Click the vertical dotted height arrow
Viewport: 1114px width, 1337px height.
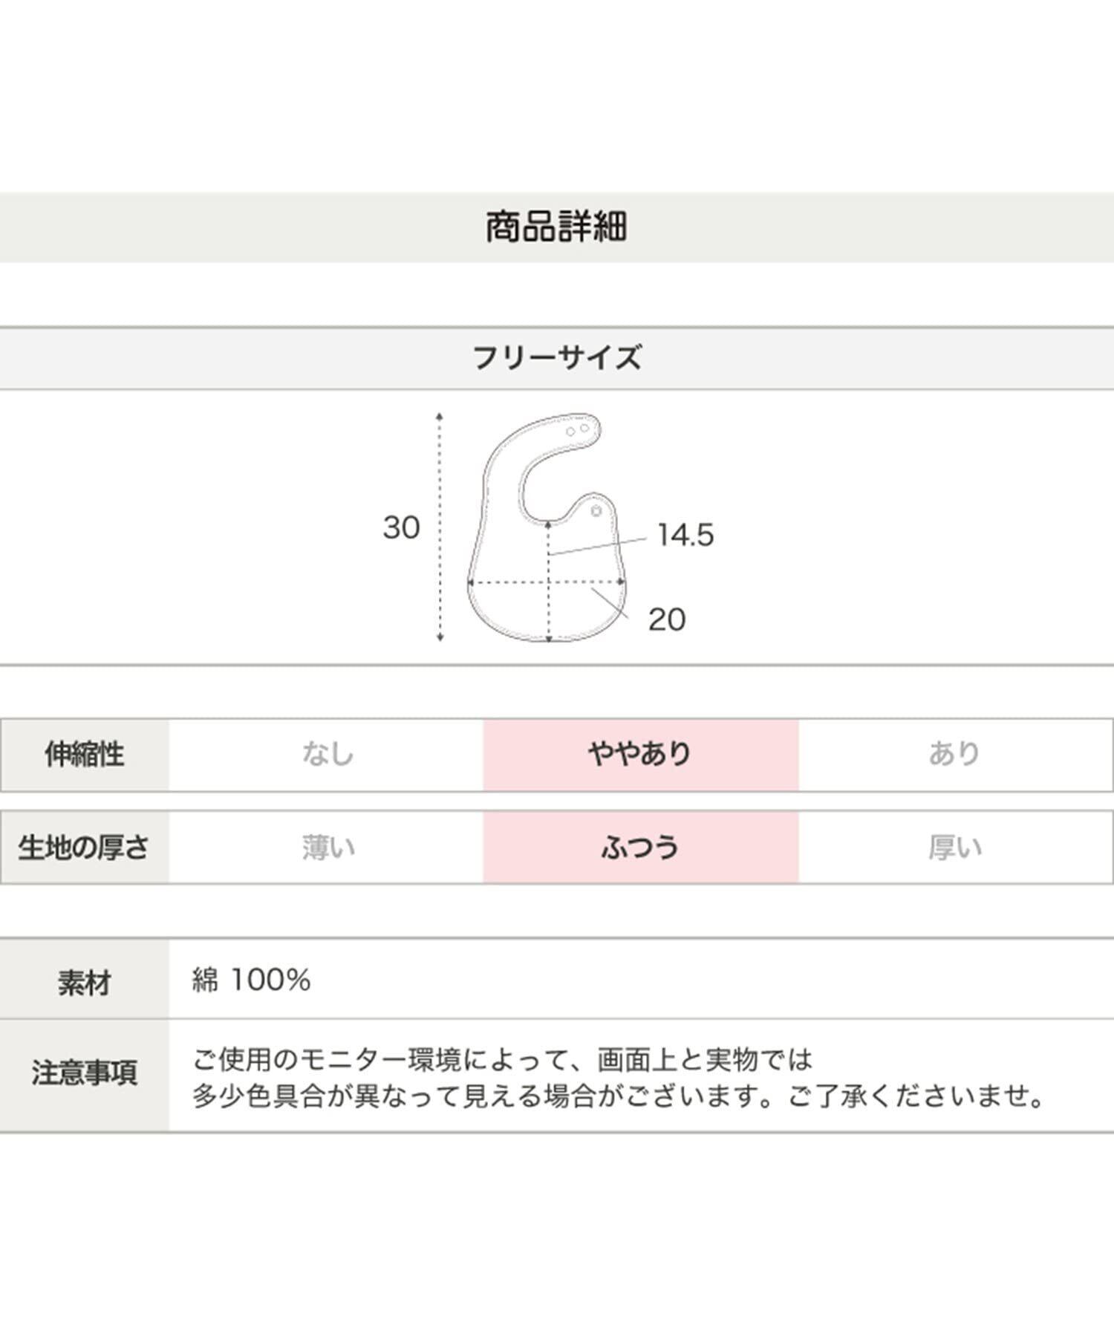tap(440, 527)
